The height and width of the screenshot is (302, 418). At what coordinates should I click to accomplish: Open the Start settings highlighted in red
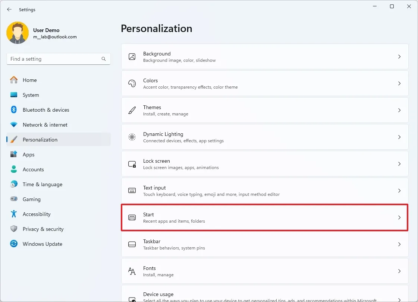click(265, 217)
